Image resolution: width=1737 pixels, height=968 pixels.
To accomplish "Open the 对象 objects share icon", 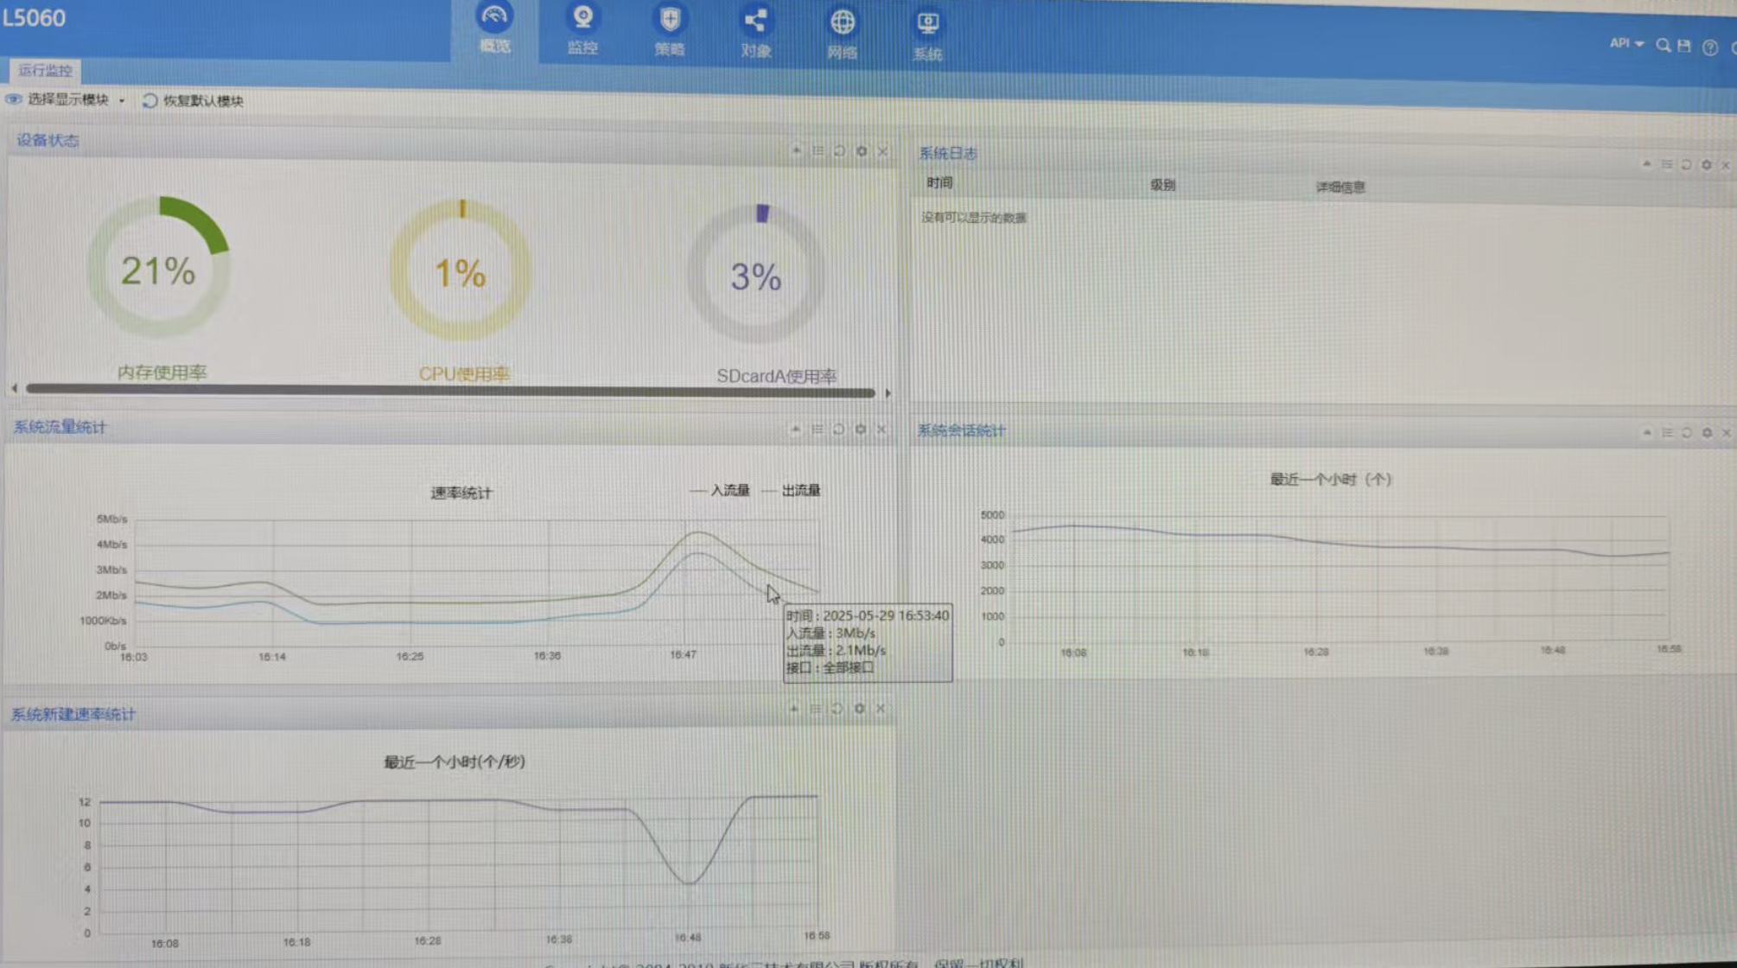I will tap(755, 22).
